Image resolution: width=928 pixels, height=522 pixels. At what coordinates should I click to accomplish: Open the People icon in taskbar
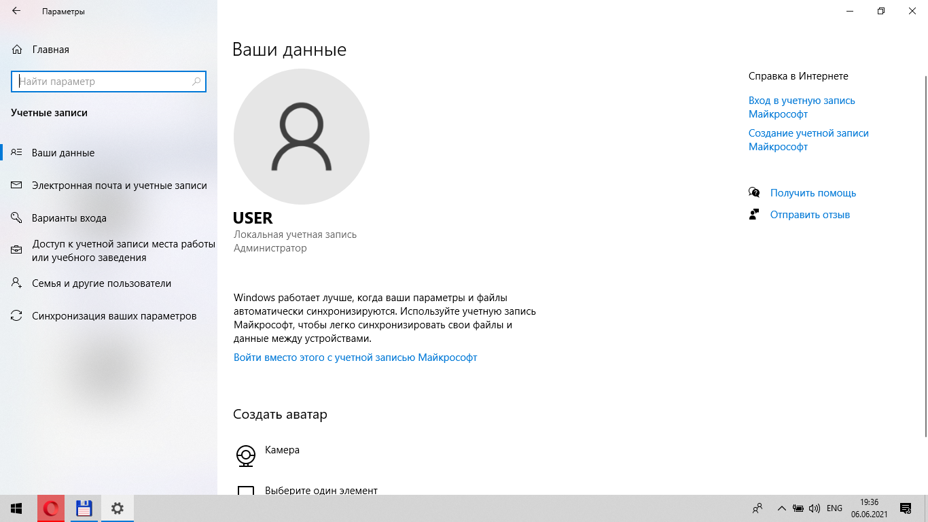coord(757,508)
